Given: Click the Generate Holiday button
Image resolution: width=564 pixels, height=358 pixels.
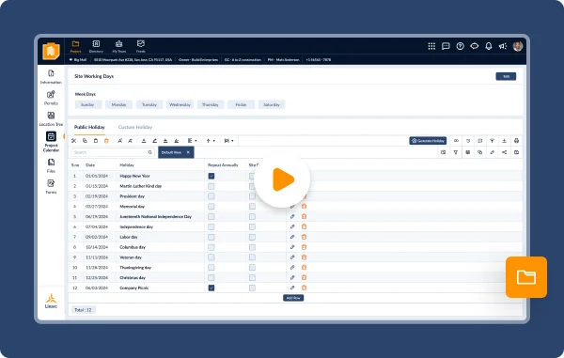Looking at the screenshot, I should click(428, 141).
